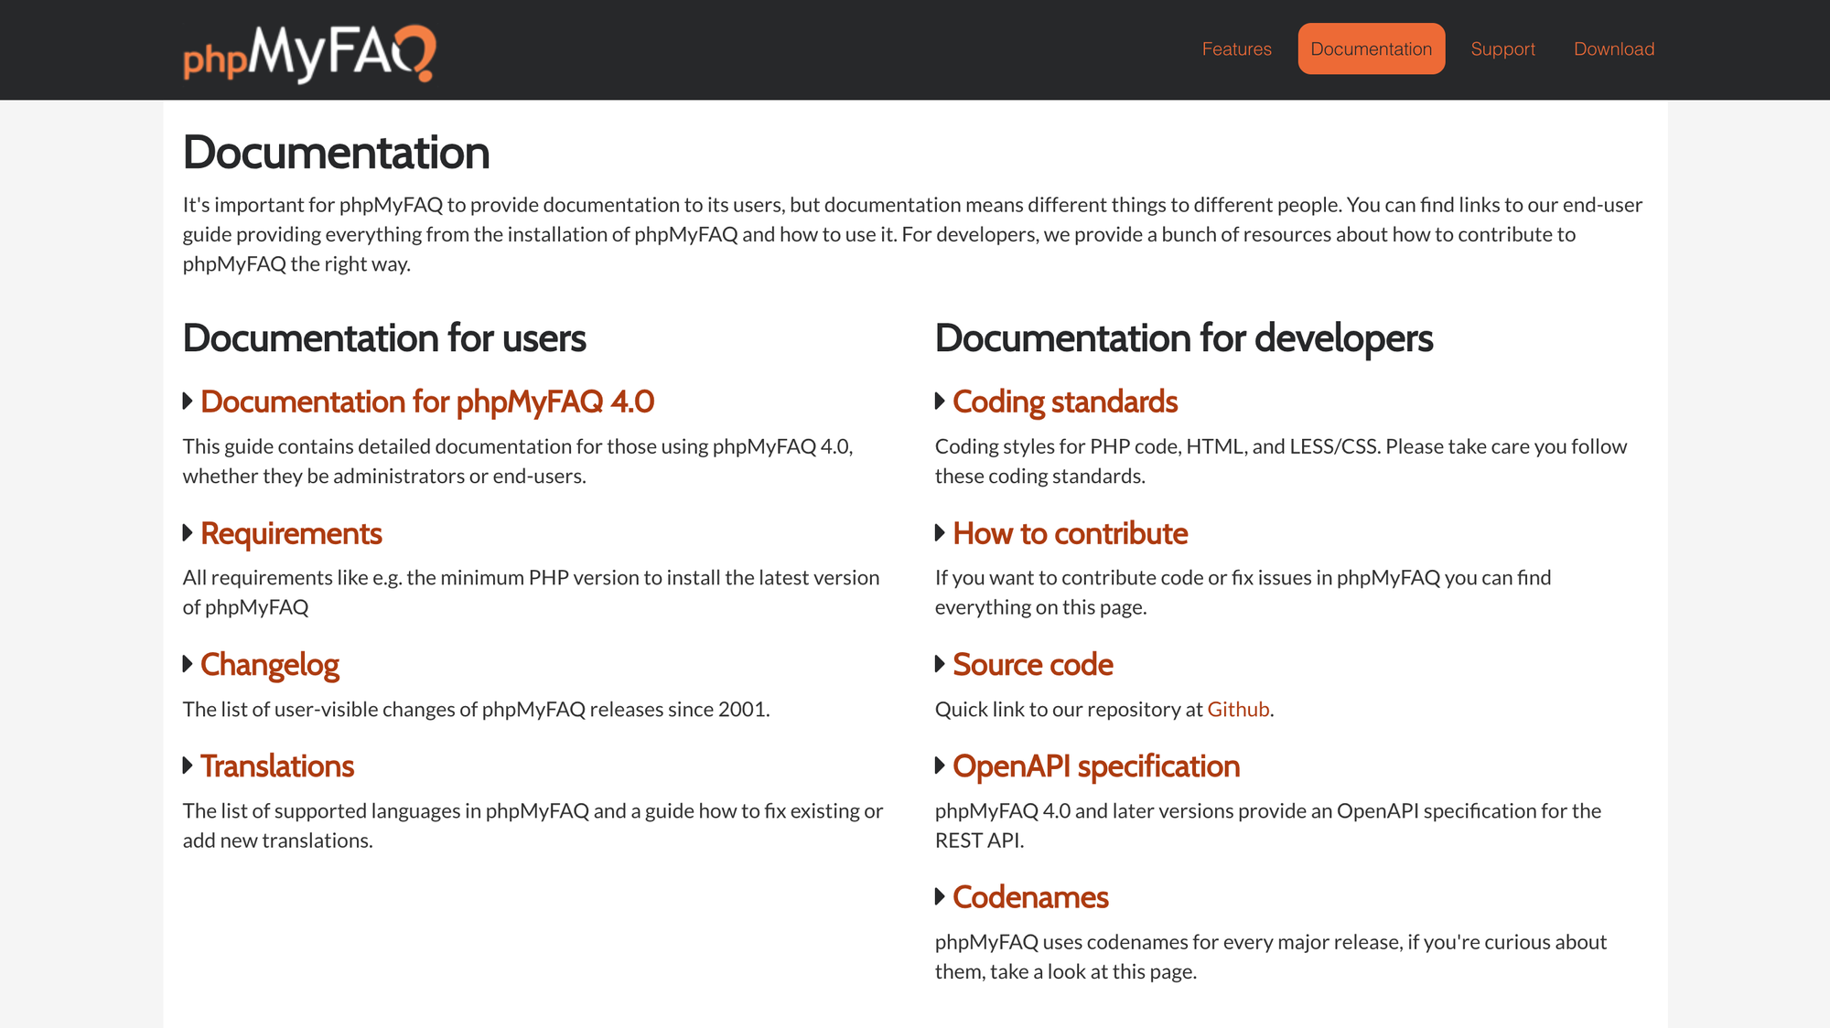
Task: Click the triangle beside Requirements
Action: point(188,532)
